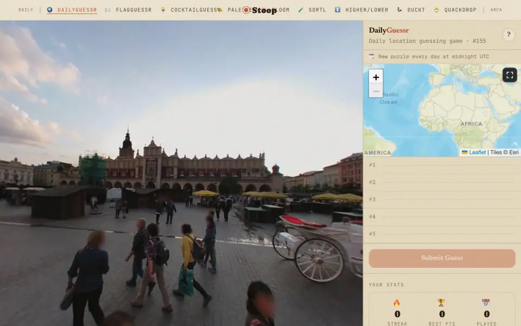Click the calendar icon beside New puzzle notice
The image size is (521, 326).
click(x=371, y=56)
